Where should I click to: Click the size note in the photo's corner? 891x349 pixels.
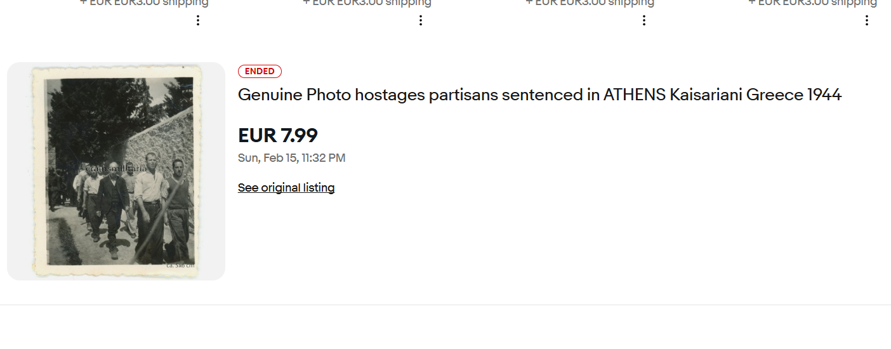(180, 265)
